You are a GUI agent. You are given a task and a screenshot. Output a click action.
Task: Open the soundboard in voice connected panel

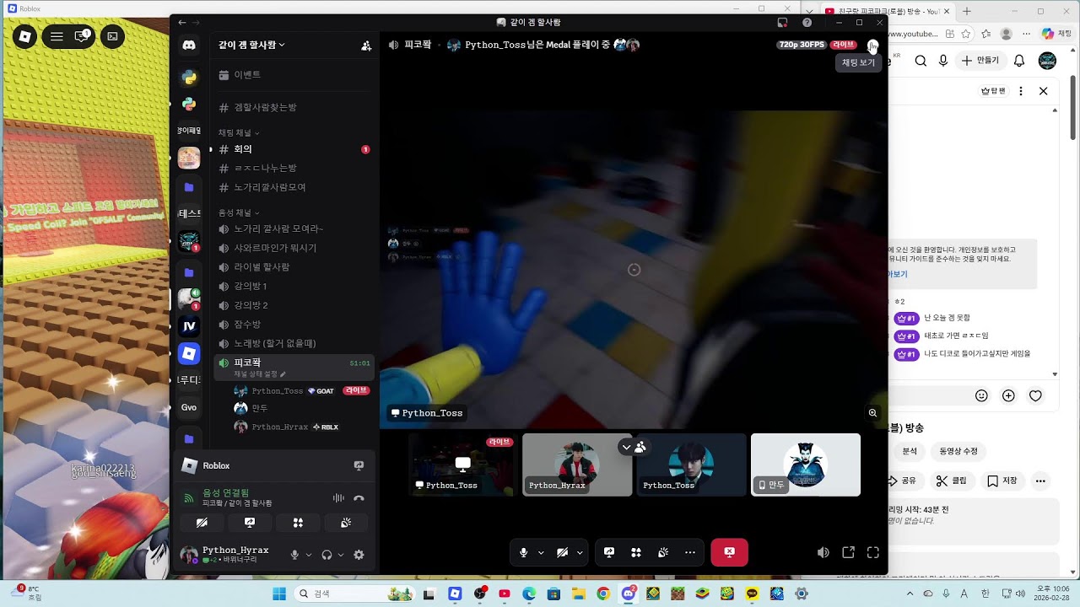click(346, 523)
